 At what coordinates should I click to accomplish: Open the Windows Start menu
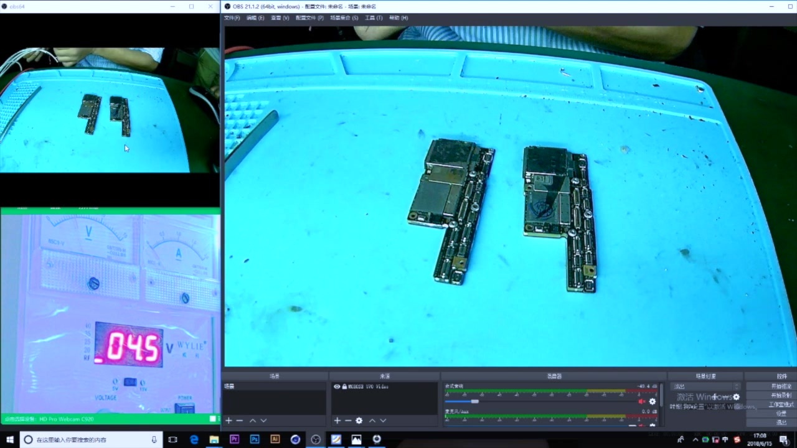(10, 439)
